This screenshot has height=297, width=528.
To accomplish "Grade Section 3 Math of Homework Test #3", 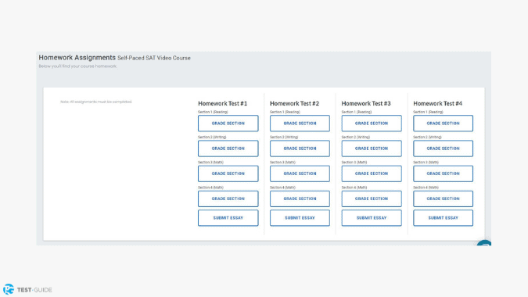I will tap(372, 174).
